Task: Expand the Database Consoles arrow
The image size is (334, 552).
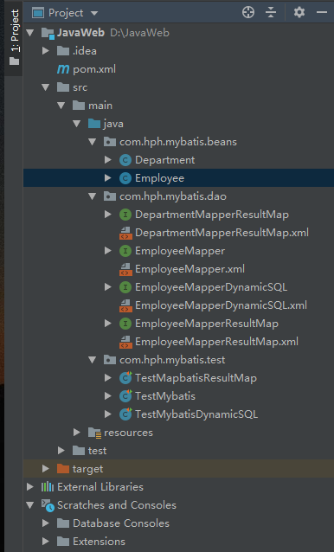Action: pyautogui.click(x=46, y=523)
